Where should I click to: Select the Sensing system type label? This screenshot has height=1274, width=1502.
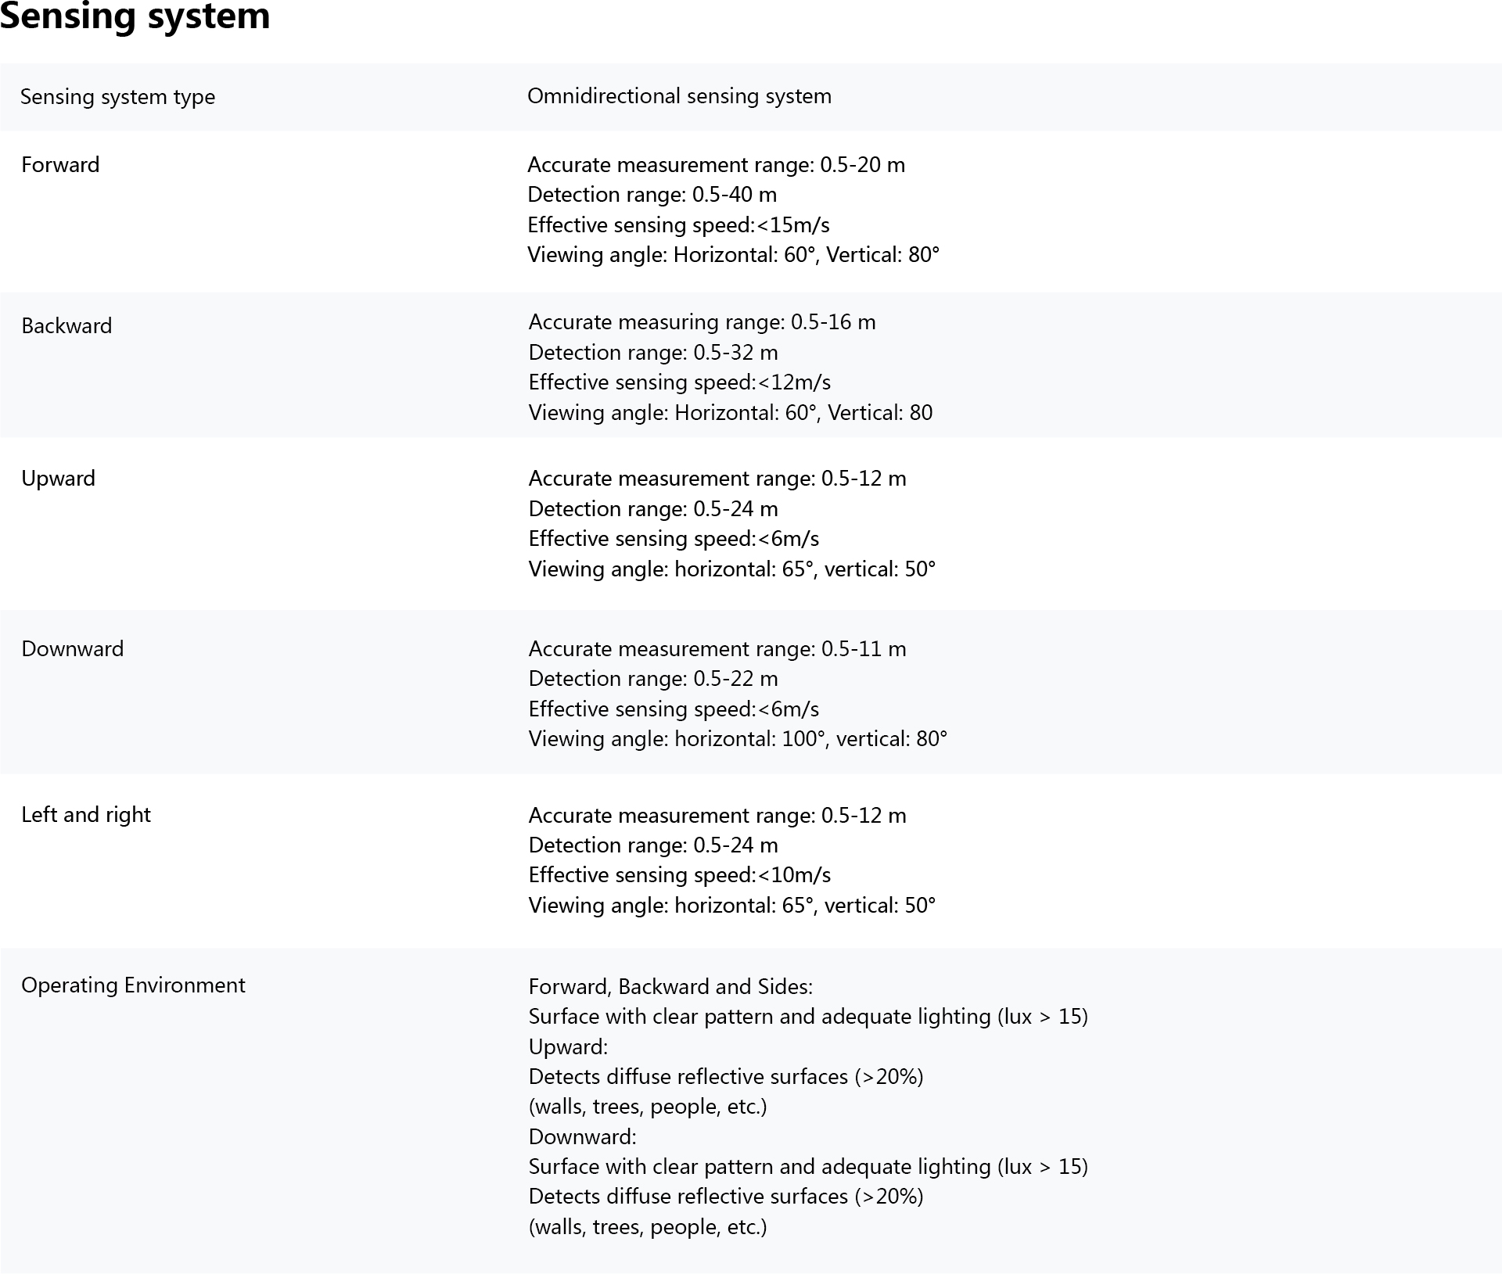click(118, 97)
